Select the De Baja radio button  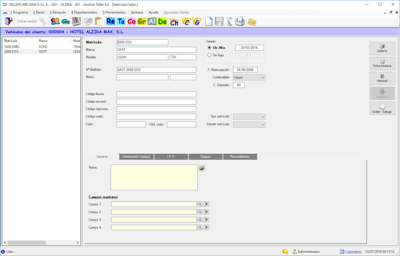[209, 55]
